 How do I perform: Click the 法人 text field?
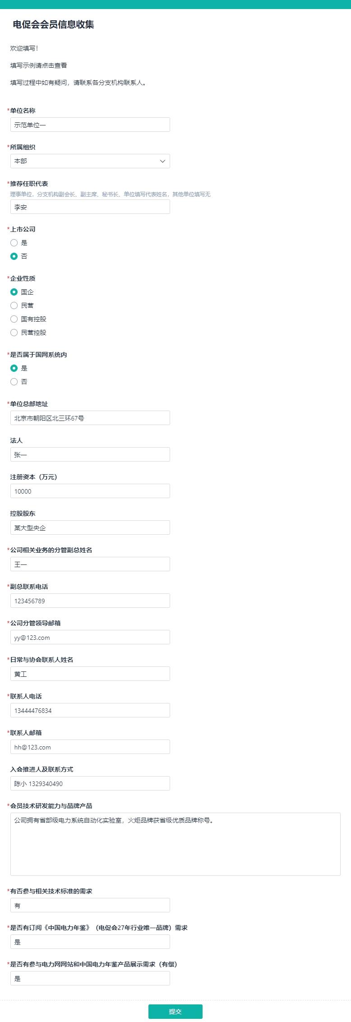[90, 454]
